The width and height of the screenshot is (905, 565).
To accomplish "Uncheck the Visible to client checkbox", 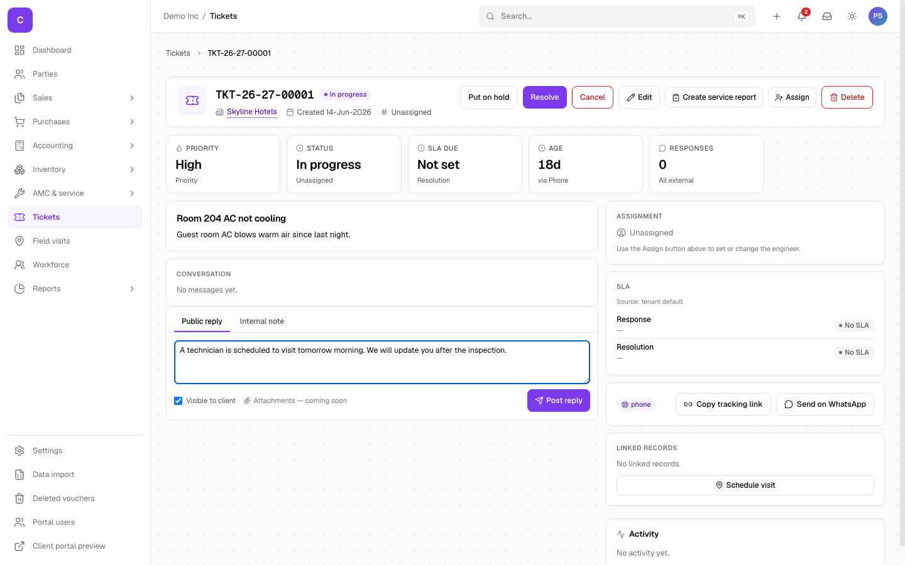I will [x=178, y=401].
